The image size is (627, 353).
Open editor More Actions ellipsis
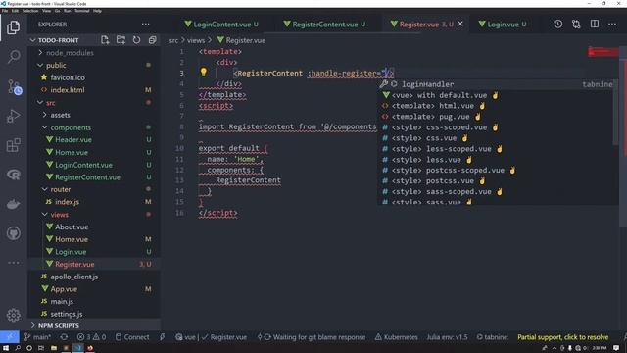[612, 24]
